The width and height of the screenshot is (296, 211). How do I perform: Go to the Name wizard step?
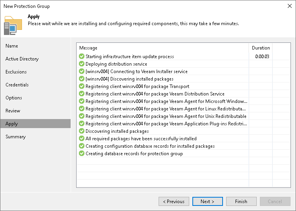pyautogui.click(x=12, y=46)
